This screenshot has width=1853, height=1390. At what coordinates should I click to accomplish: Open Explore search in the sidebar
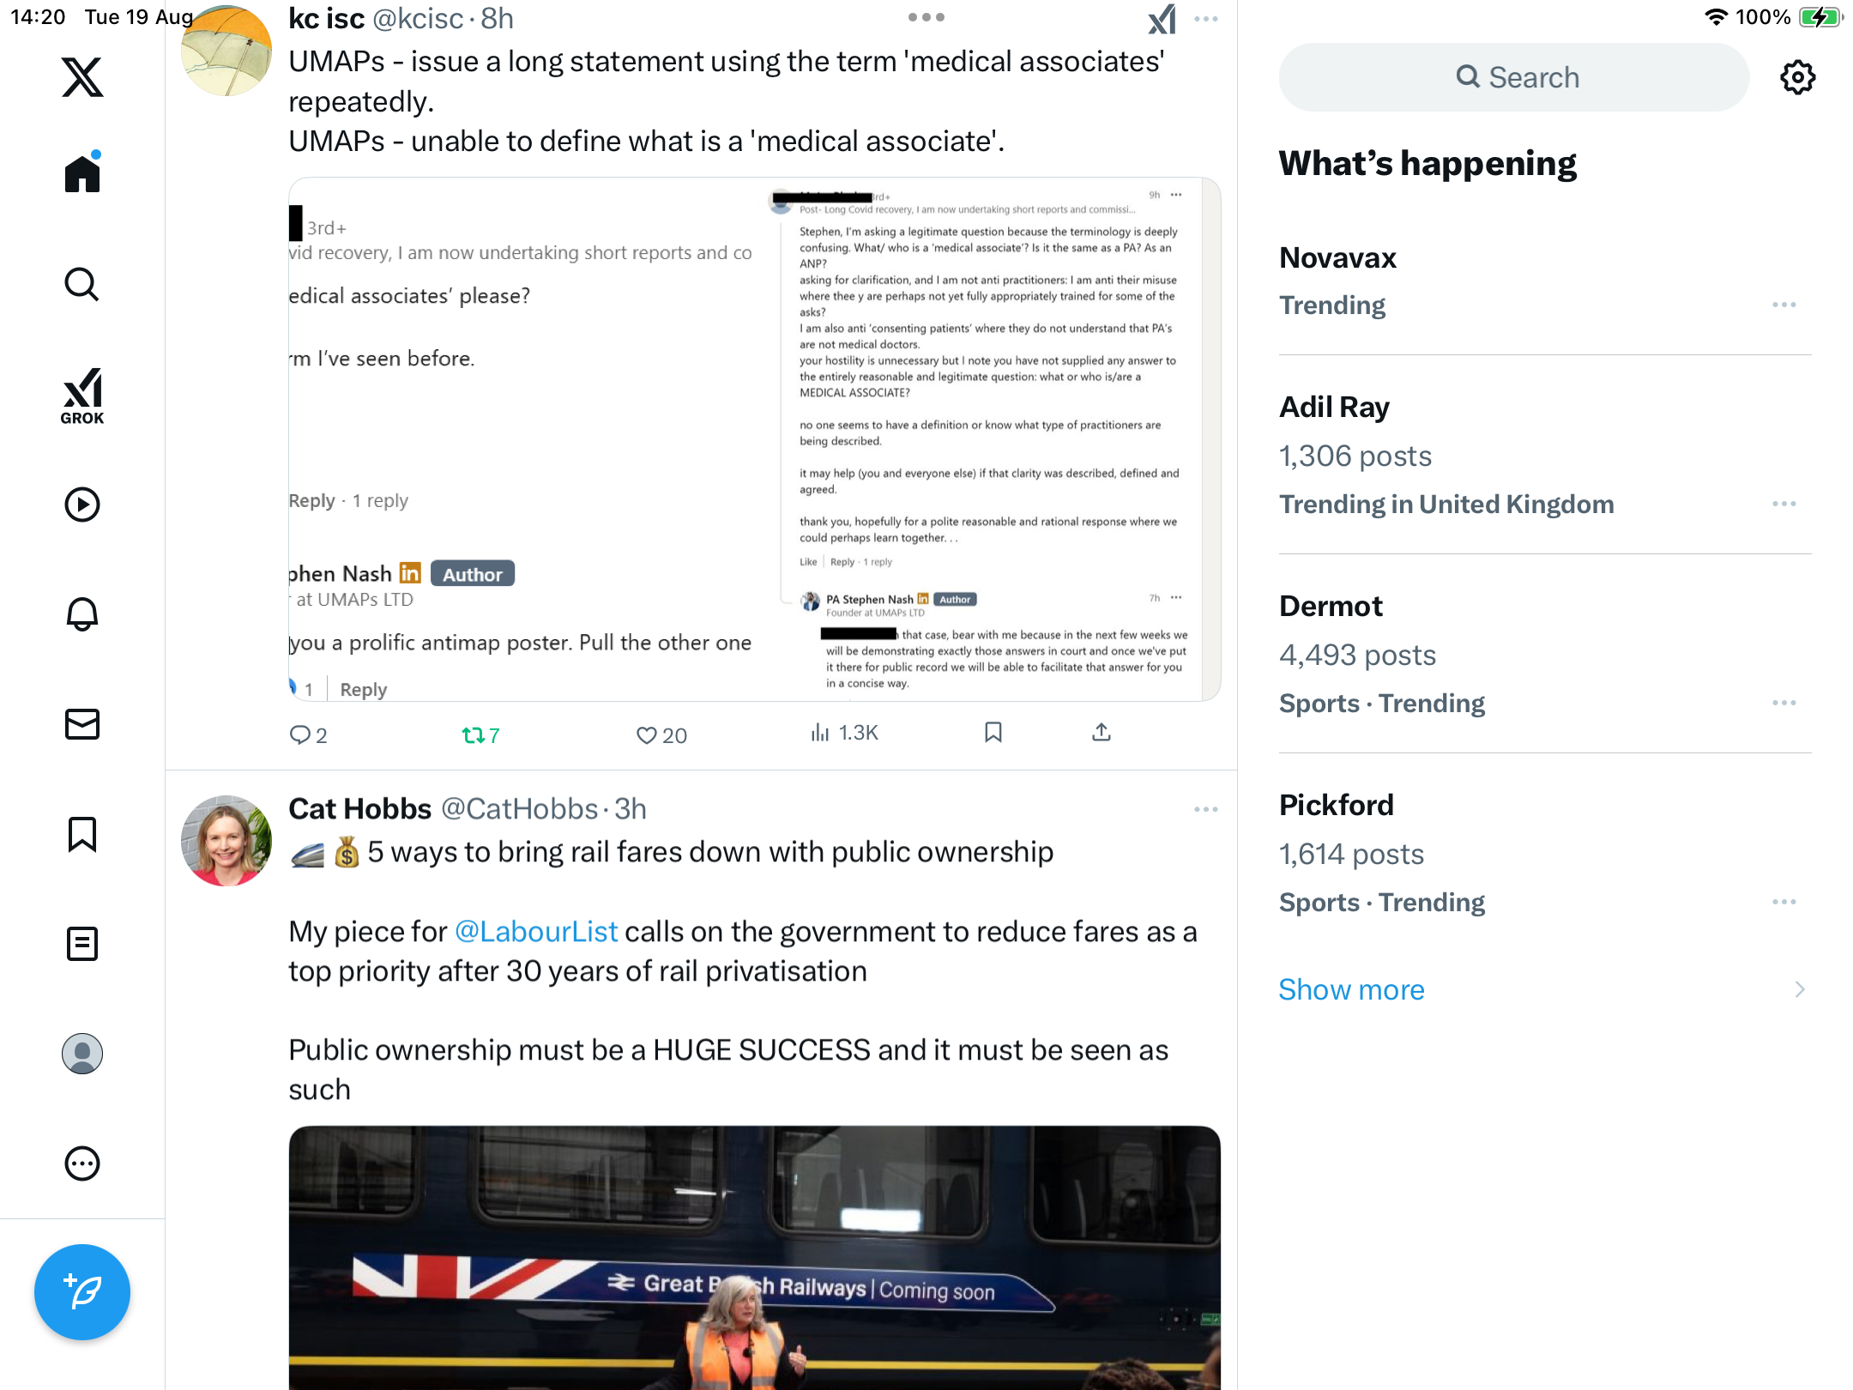tap(82, 284)
